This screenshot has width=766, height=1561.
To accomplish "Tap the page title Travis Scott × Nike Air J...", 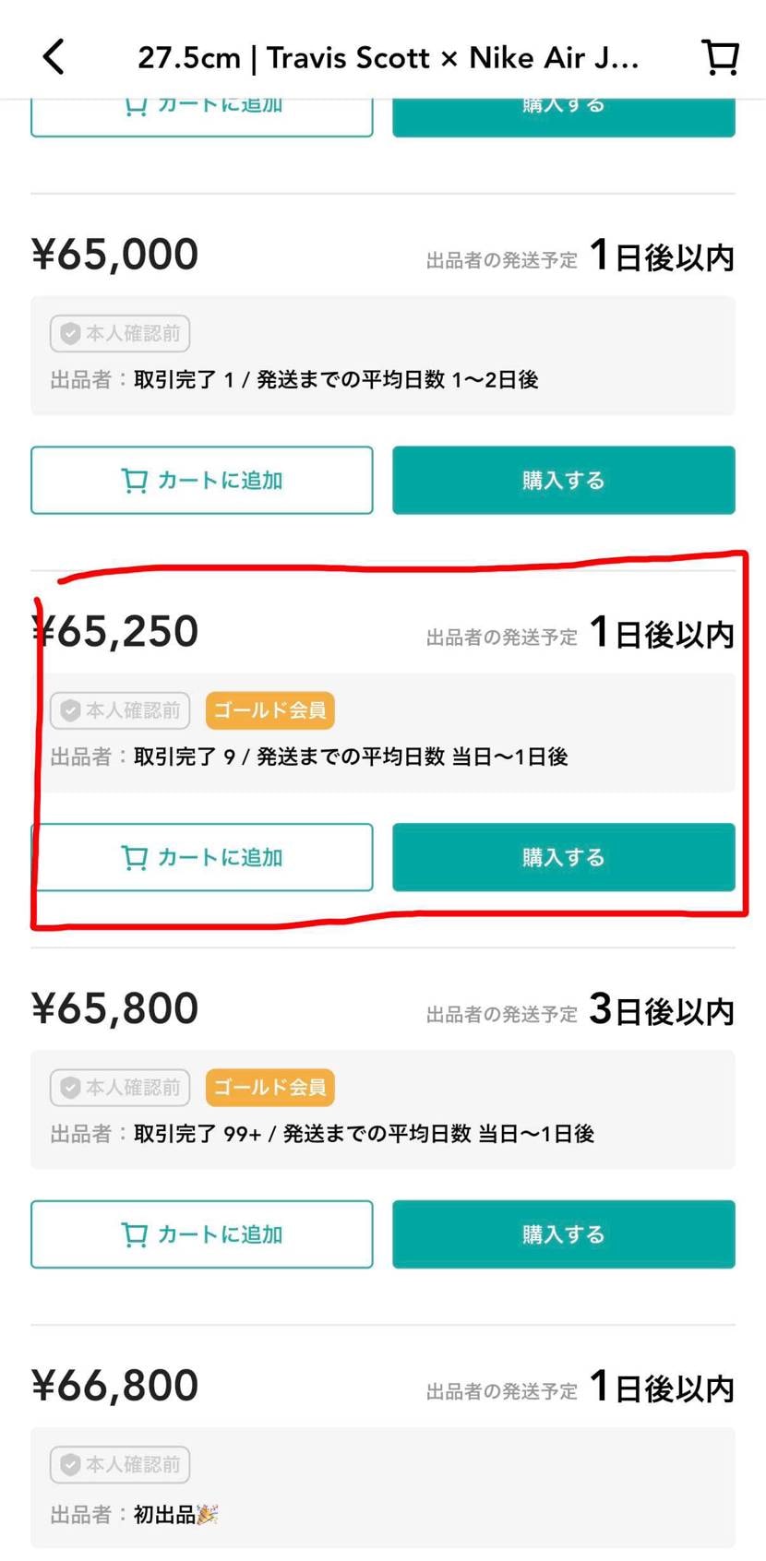I will 388,58.
